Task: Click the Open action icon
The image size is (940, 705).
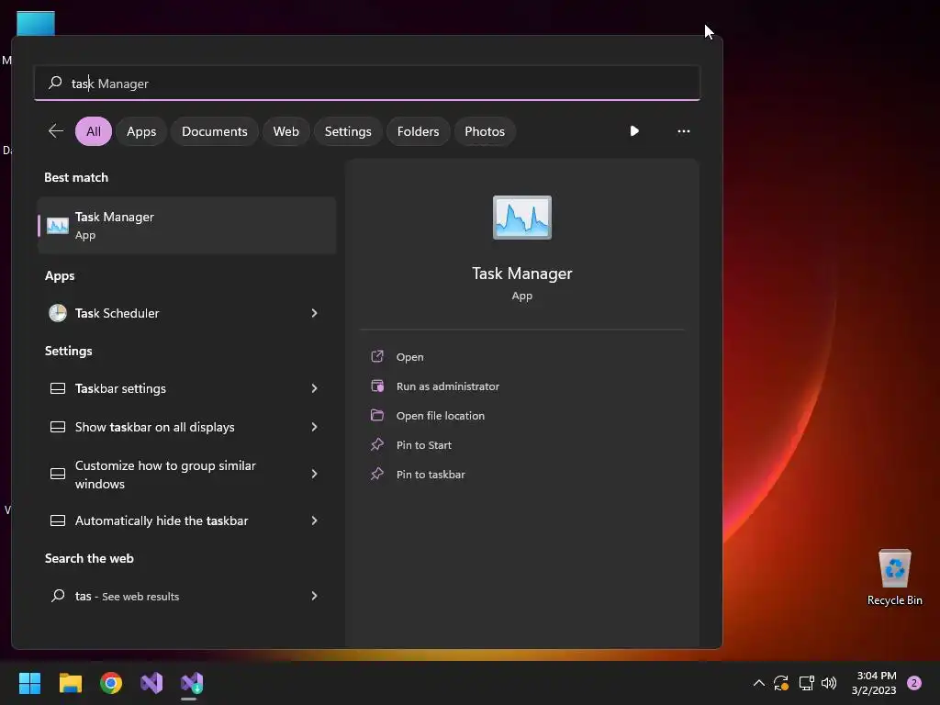Action: click(377, 357)
